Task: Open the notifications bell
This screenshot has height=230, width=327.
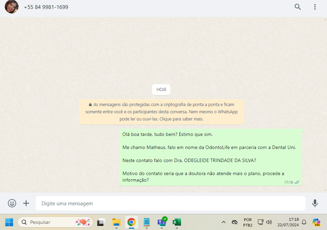Action: [x=304, y=222]
